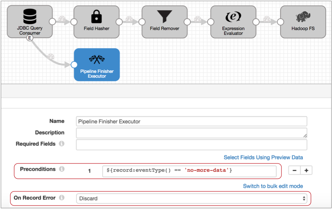Viewport: 332px width, 209px height.
Task: Click the Field Hasher lock icon
Action: point(96,17)
